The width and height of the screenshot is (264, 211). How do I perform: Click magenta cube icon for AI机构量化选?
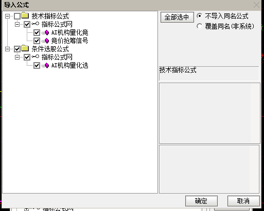(x=47, y=65)
